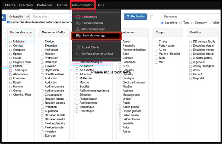
Task: Toggle 'Recherche dans le module sélectionné' checkbox
Action: click(x=9, y=22)
